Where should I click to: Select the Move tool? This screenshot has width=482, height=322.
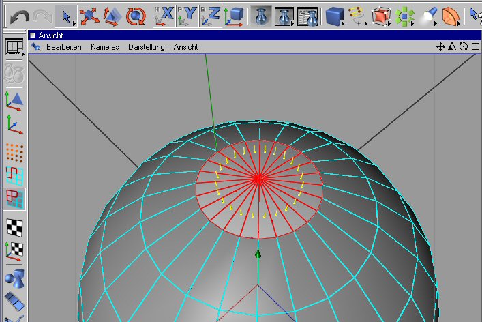coord(87,15)
